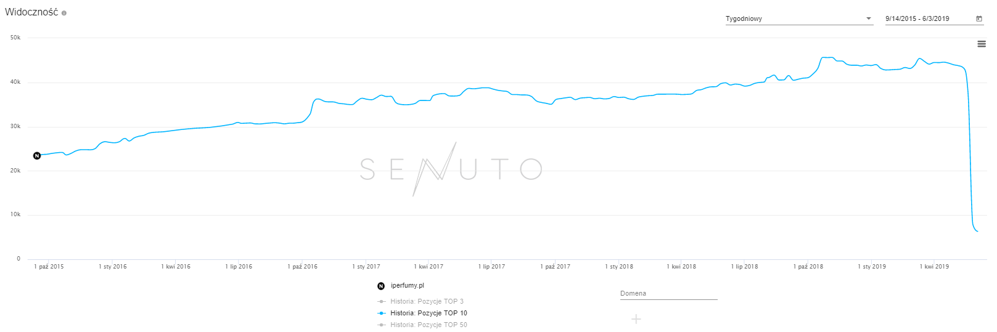Screen dimensions: 997x332
Task: Open the Tygodniowy interval dropdown
Action: tap(795, 18)
